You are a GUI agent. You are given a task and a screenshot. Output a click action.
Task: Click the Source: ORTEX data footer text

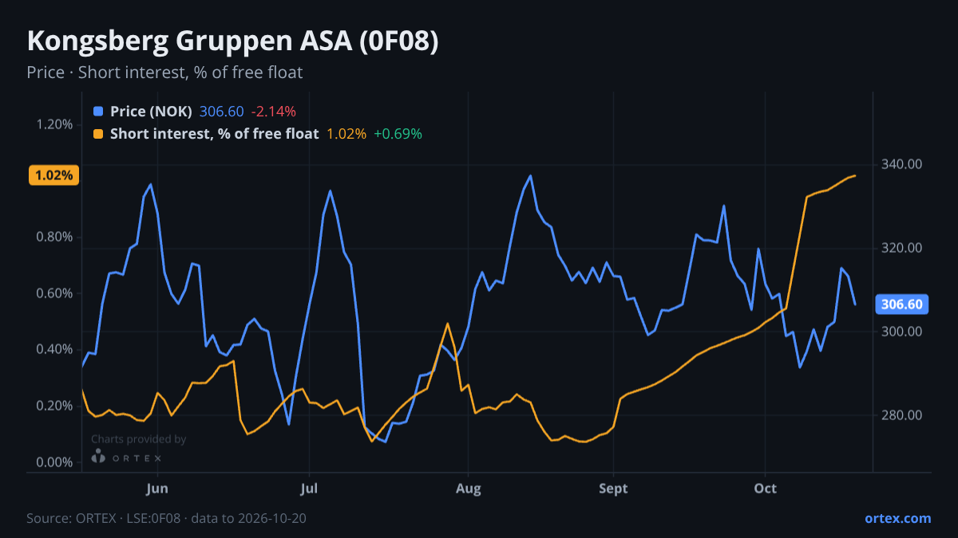point(166,518)
